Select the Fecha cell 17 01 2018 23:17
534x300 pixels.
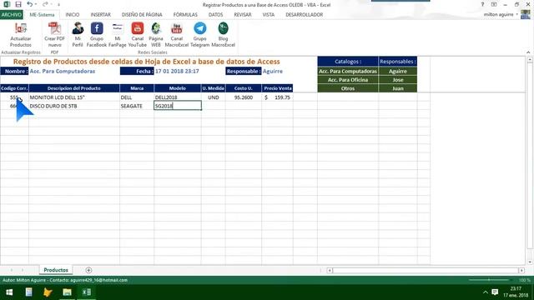(178, 71)
